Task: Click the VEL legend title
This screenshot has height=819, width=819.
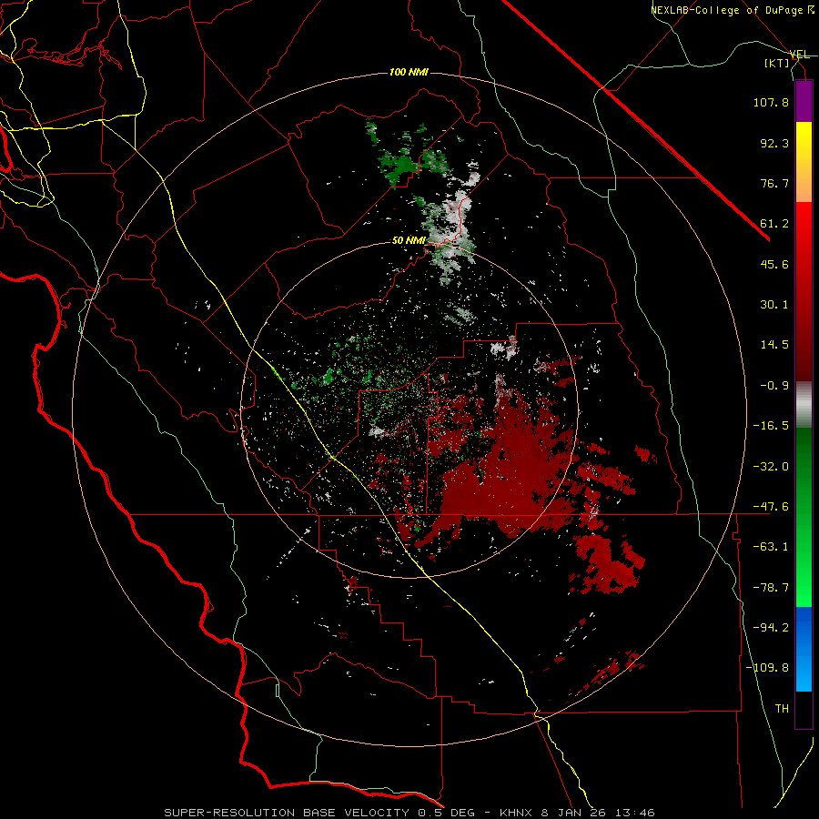Action: coord(799,55)
